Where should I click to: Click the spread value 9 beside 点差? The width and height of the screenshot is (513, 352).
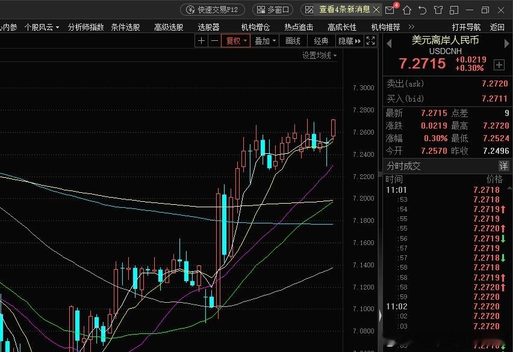coord(506,113)
